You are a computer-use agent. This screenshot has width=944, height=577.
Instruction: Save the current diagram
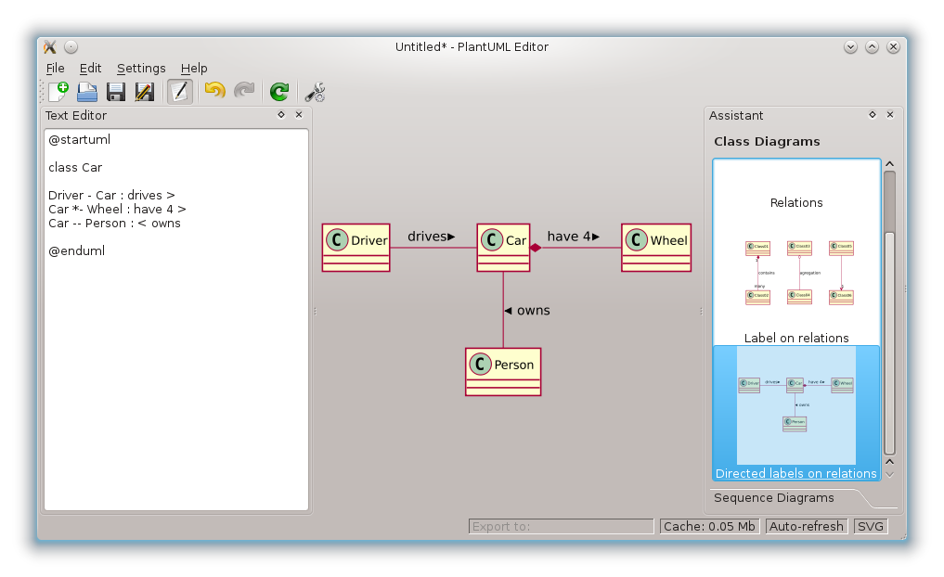[115, 91]
